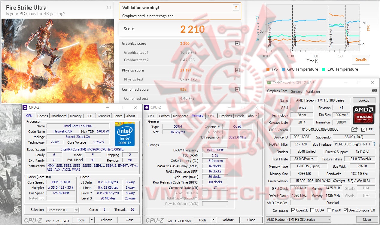Click the DRAM Frequency value field
The height and width of the screenshot is (225, 380).
pyautogui.click(x=215, y=150)
